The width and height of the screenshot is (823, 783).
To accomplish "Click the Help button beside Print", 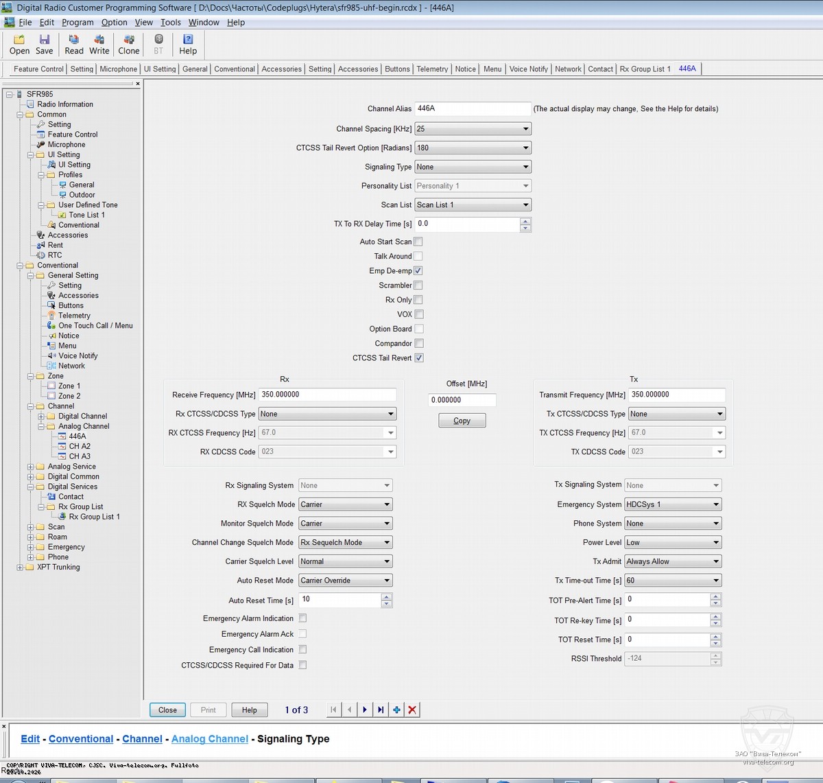I will tap(250, 710).
